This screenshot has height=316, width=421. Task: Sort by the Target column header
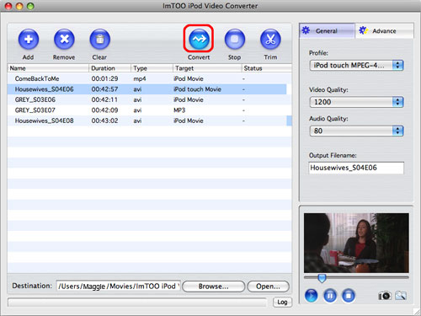(x=207, y=68)
